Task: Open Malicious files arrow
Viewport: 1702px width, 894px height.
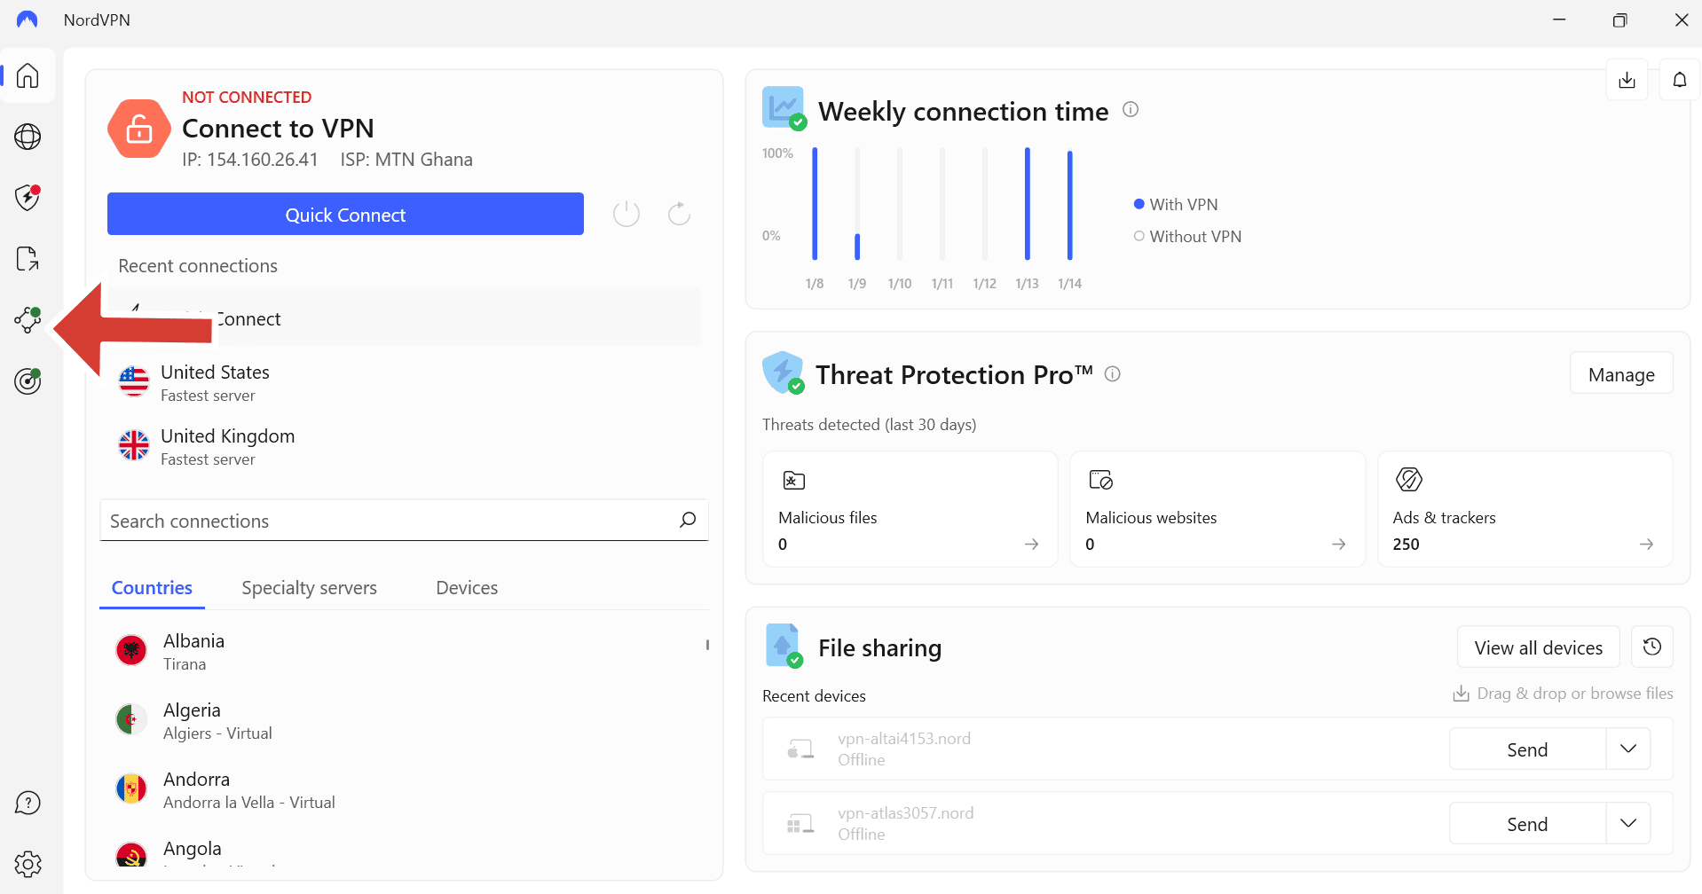Action: tap(1031, 544)
